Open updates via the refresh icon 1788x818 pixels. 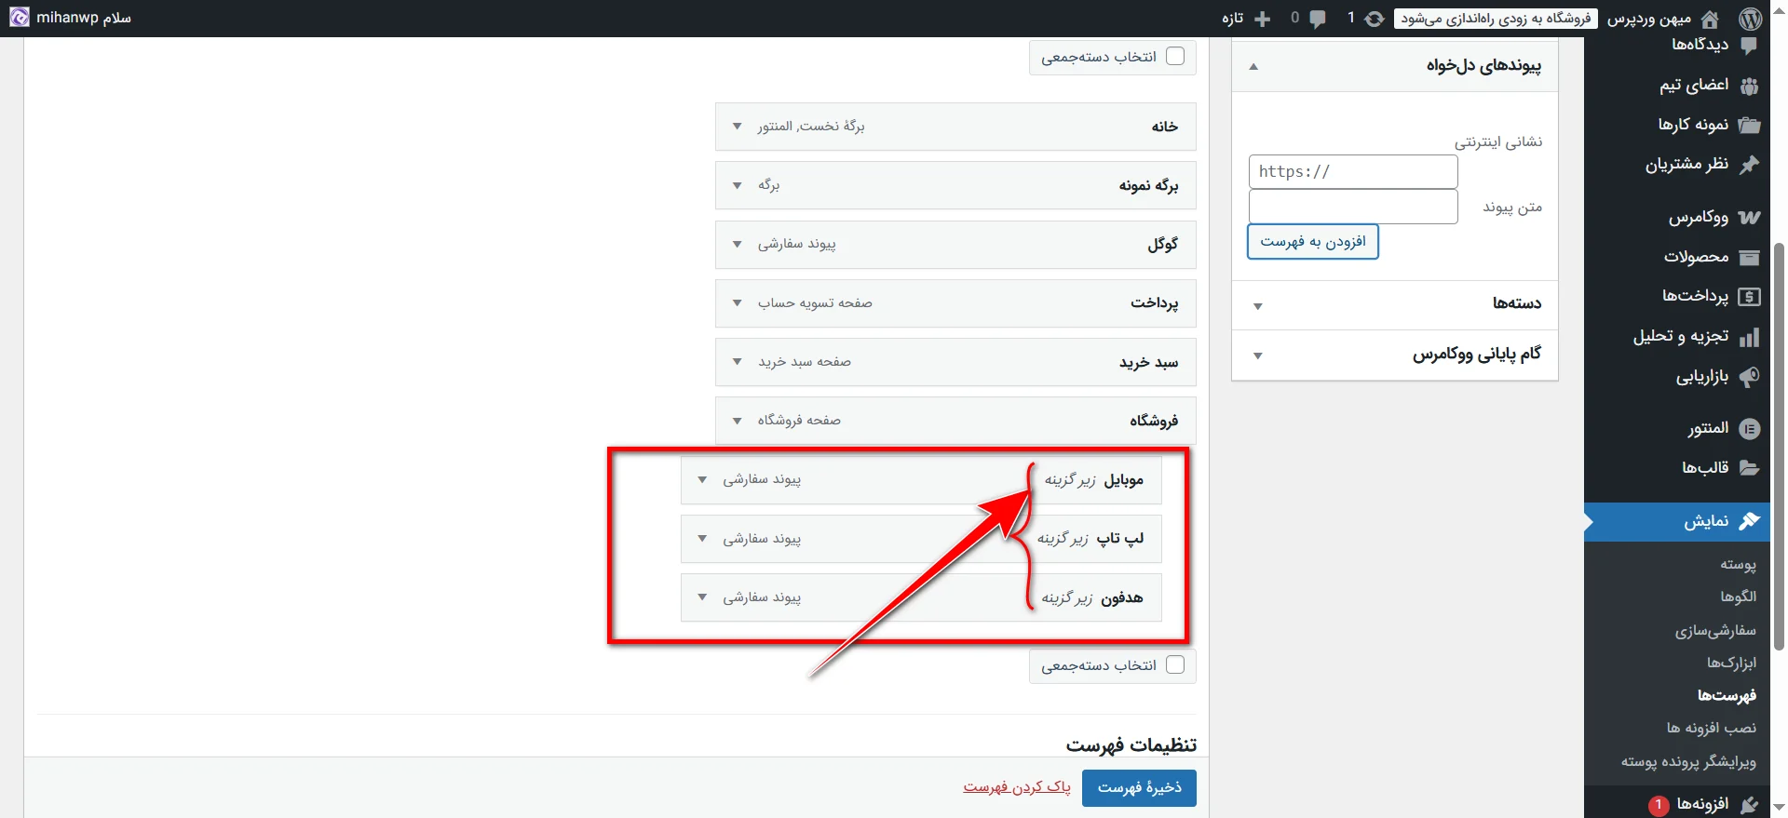[1375, 19]
